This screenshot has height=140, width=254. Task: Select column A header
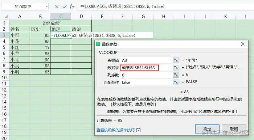[x=20, y=16]
